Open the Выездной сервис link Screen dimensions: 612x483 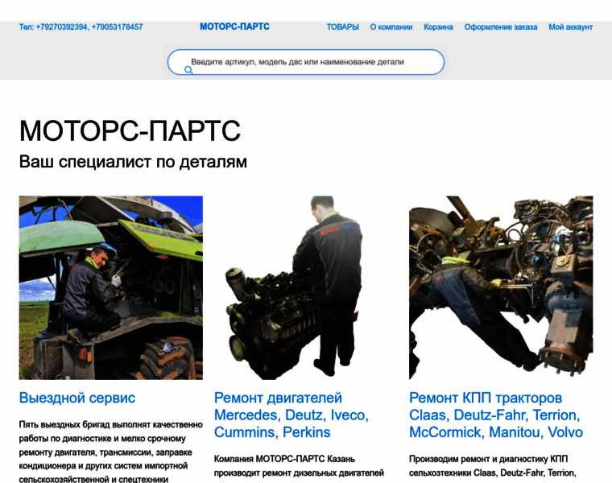tap(77, 398)
